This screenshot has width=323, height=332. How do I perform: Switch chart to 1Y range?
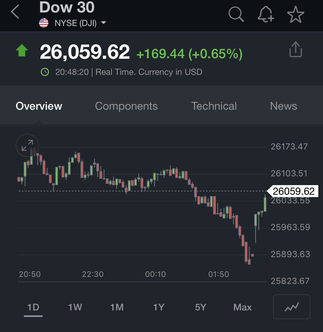159,307
